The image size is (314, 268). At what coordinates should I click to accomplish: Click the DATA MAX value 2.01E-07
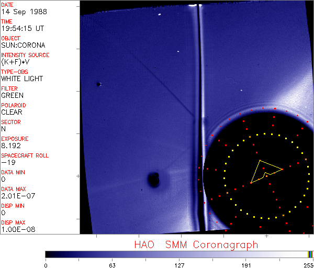(x=17, y=196)
